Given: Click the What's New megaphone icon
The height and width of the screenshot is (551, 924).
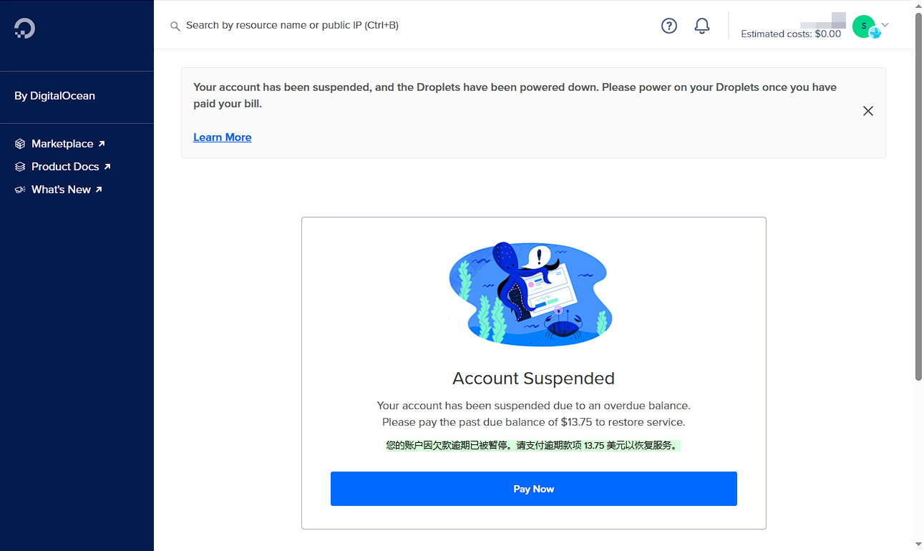Looking at the screenshot, I should click(20, 190).
